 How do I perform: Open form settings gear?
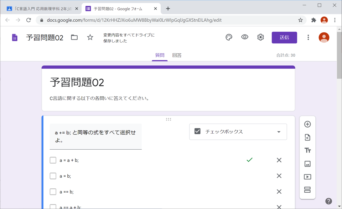pyautogui.click(x=260, y=37)
